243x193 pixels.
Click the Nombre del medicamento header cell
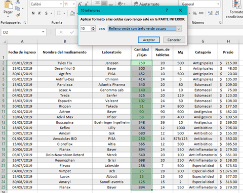click(x=65, y=52)
